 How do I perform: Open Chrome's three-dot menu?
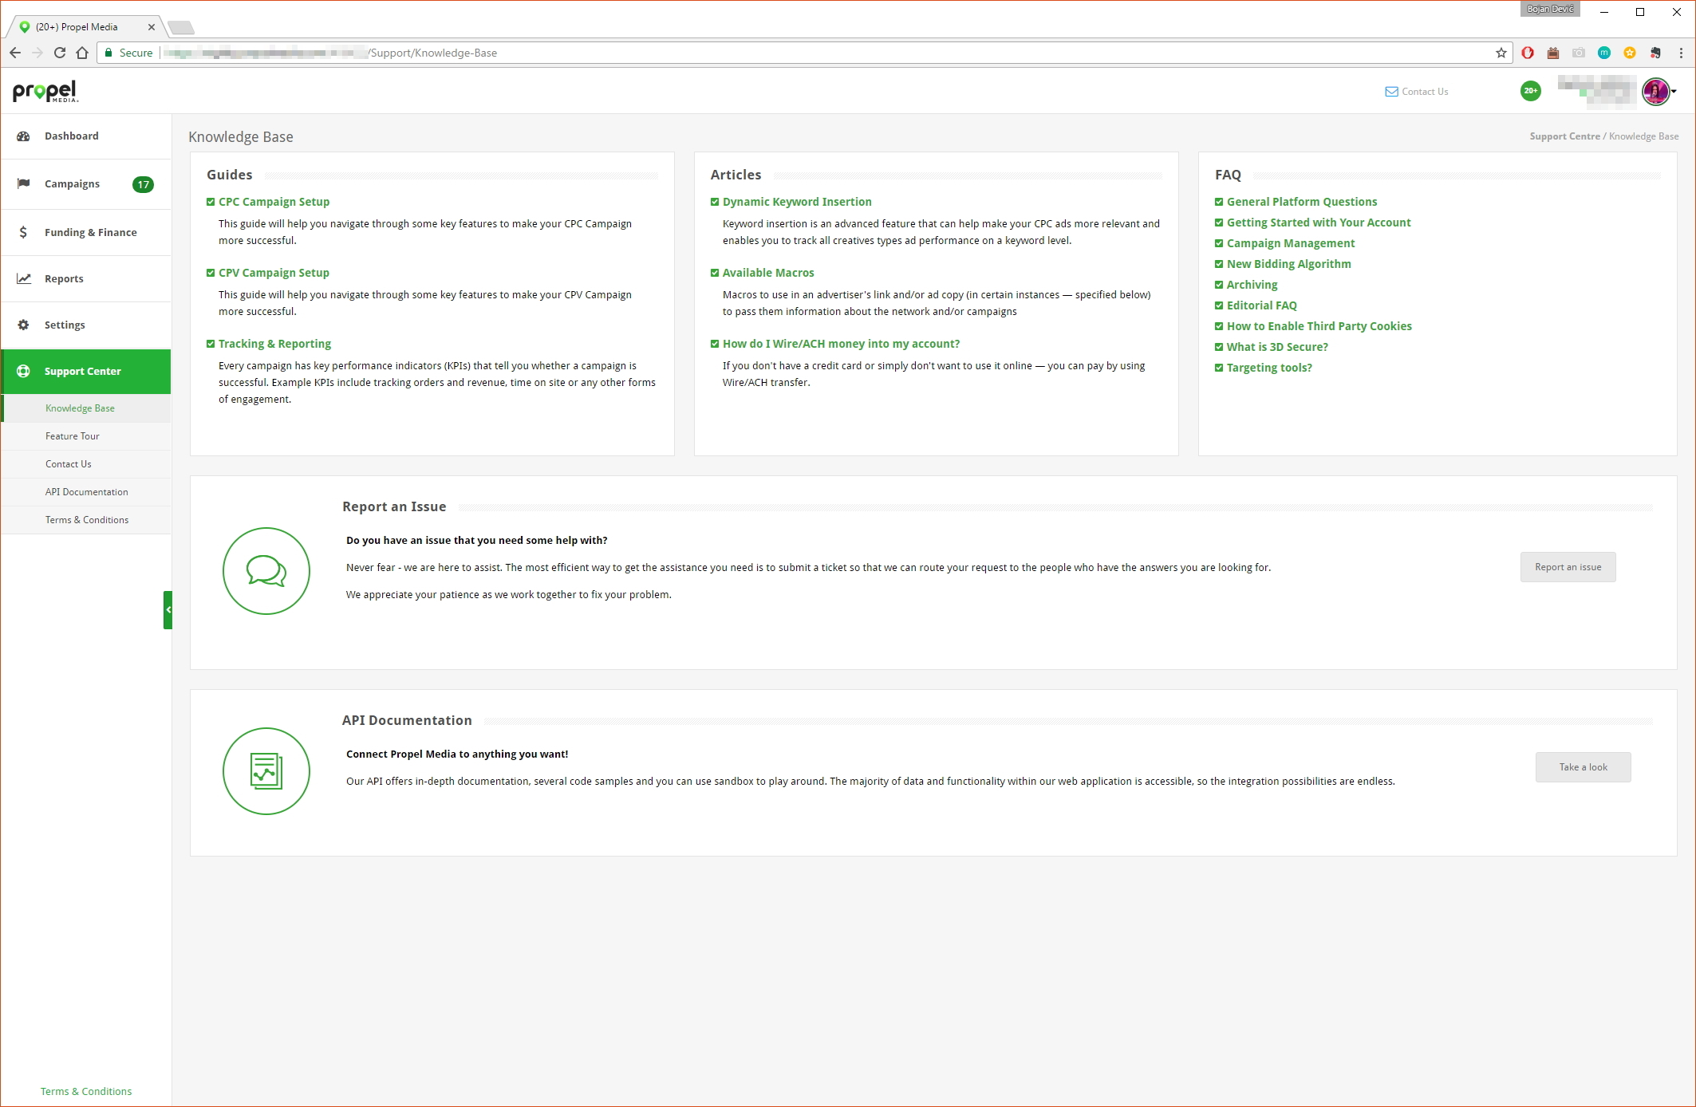point(1681,53)
